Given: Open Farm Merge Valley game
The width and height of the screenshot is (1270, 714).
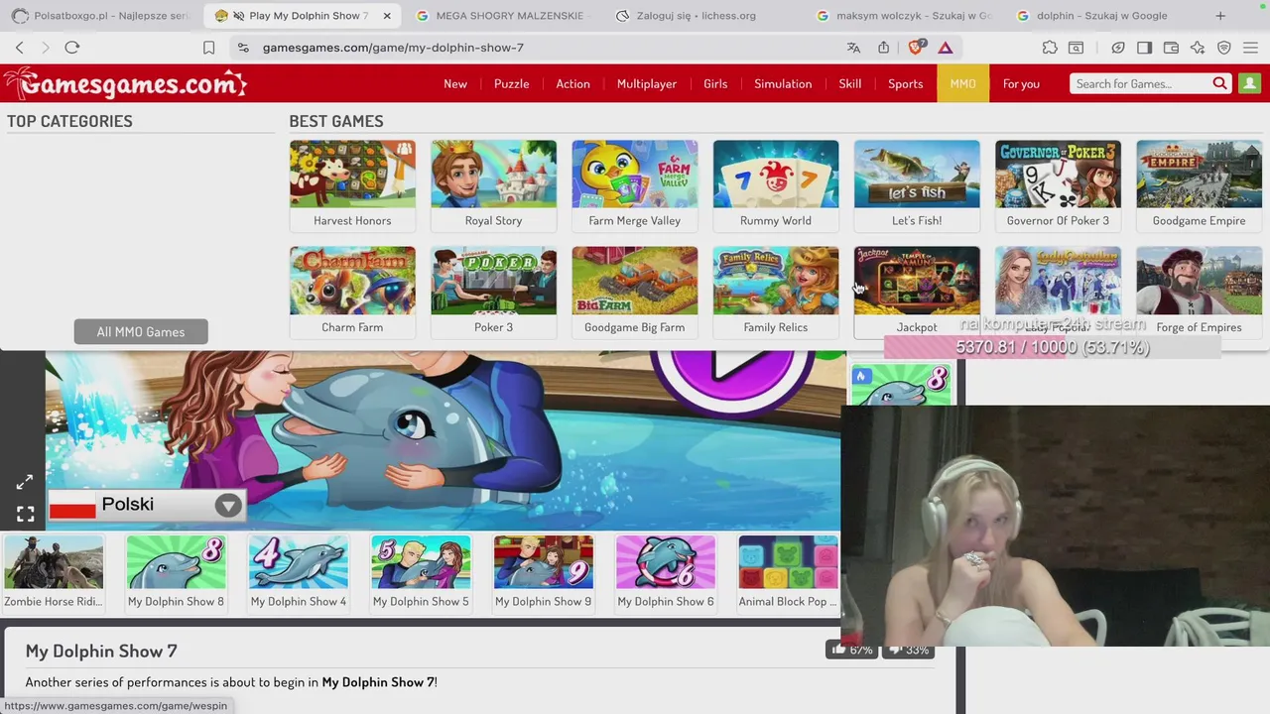Looking at the screenshot, I should pyautogui.click(x=635, y=185).
